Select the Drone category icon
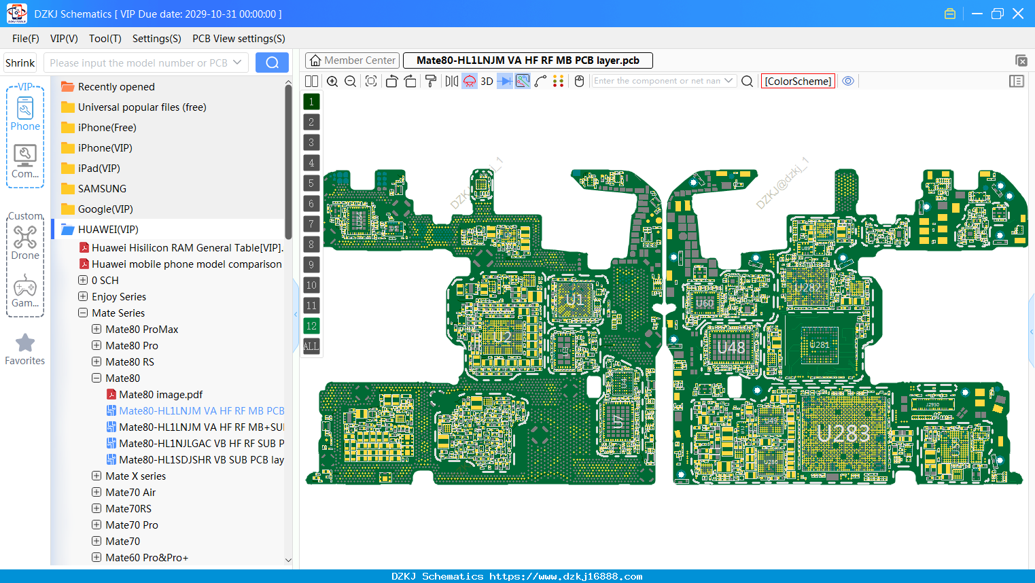 click(x=25, y=243)
